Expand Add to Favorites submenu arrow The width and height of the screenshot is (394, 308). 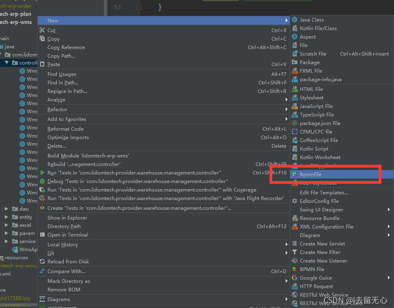286,119
